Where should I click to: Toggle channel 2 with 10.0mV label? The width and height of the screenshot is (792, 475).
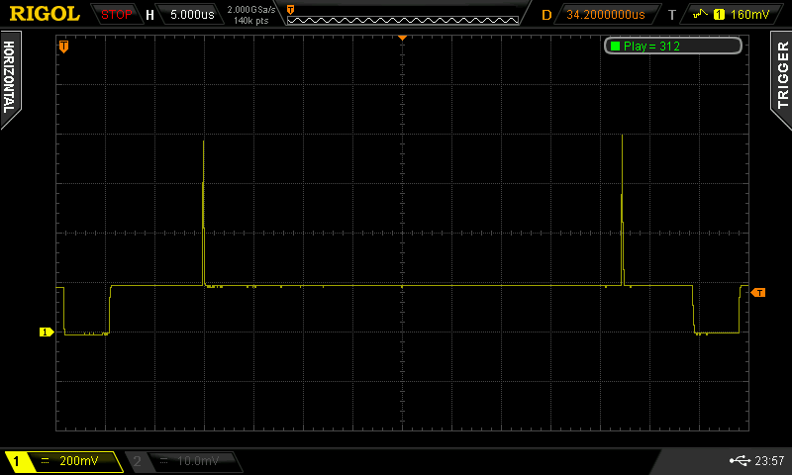click(x=185, y=461)
